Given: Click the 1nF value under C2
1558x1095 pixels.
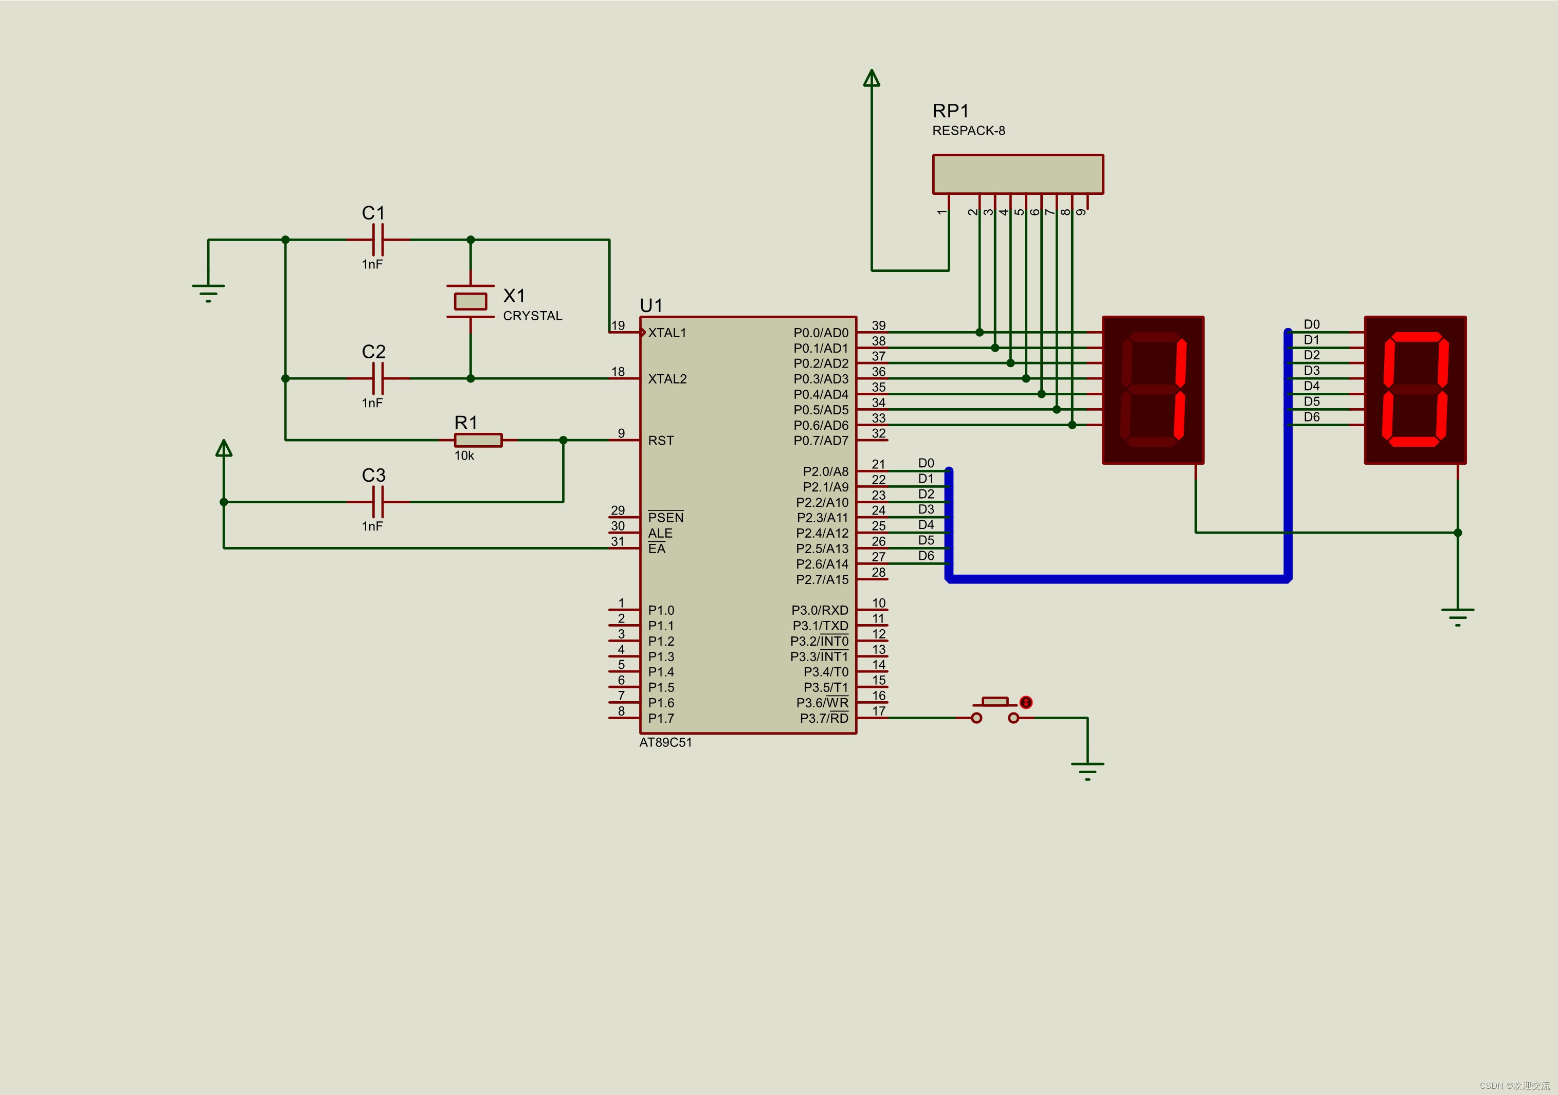Looking at the screenshot, I should click(x=373, y=403).
